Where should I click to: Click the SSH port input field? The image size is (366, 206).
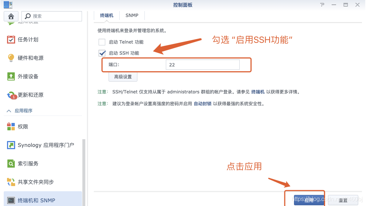(203, 65)
